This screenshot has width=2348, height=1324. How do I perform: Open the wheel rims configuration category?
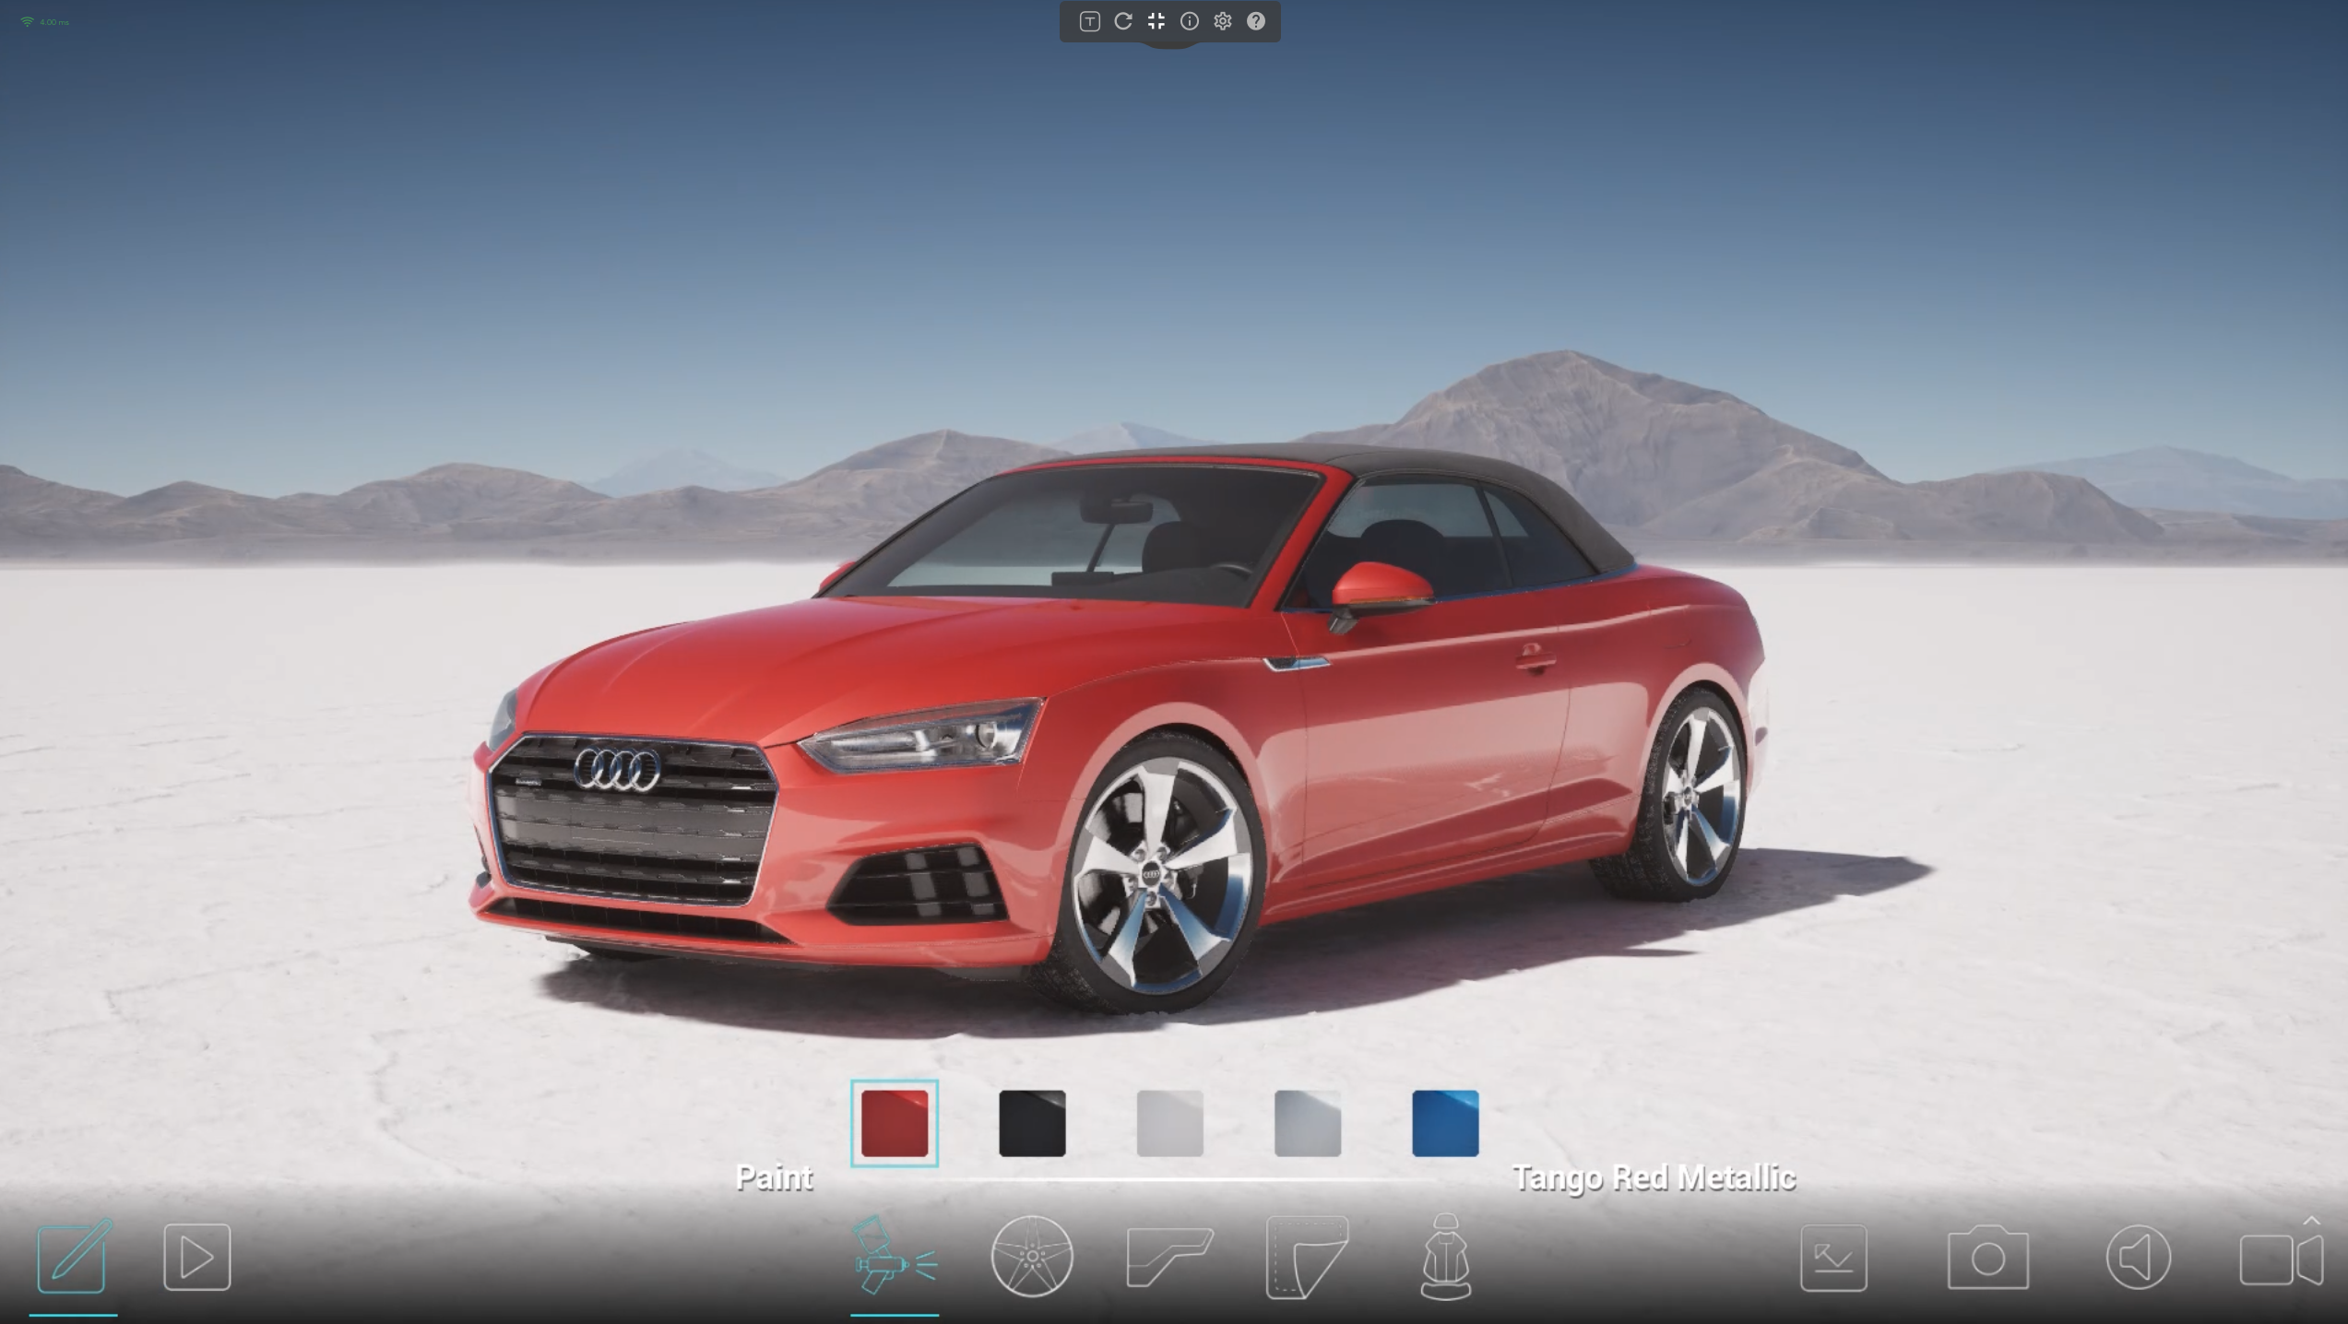[1031, 1256]
